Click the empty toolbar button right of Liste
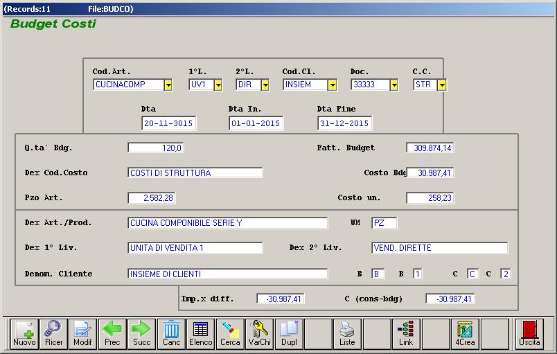 tap(377, 334)
